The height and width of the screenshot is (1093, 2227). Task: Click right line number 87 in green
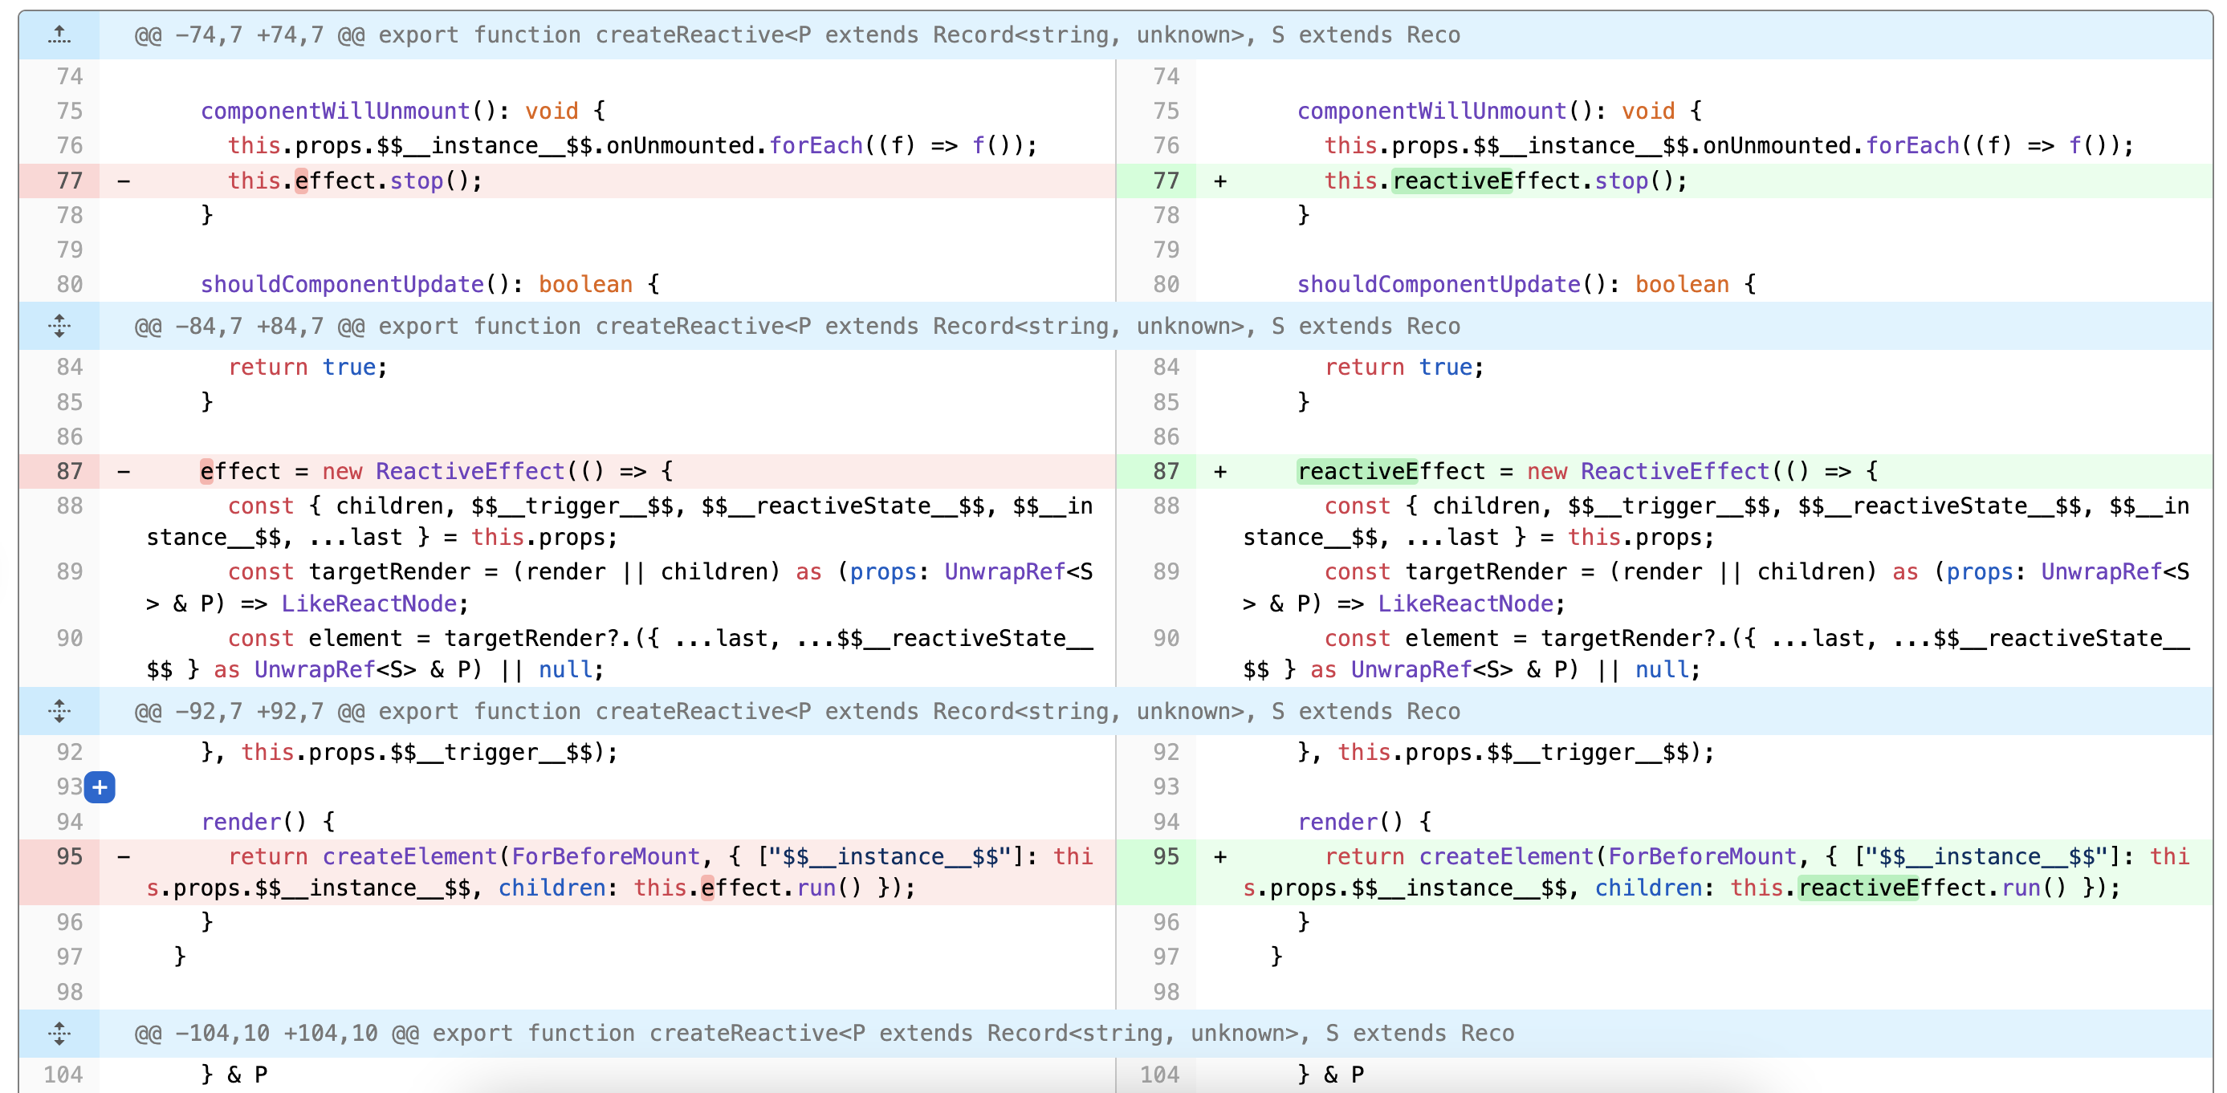pos(1166,471)
